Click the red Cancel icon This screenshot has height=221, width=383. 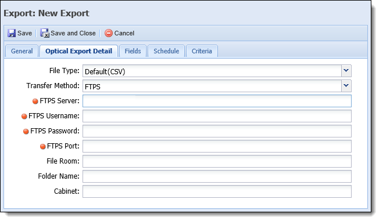pyautogui.click(x=109, y=33)
